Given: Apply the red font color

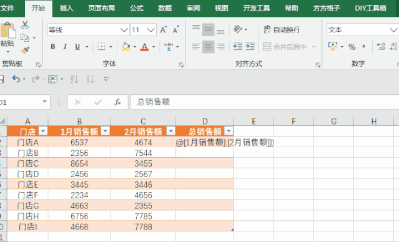Looking at the screenshot, I should point(144,47).
